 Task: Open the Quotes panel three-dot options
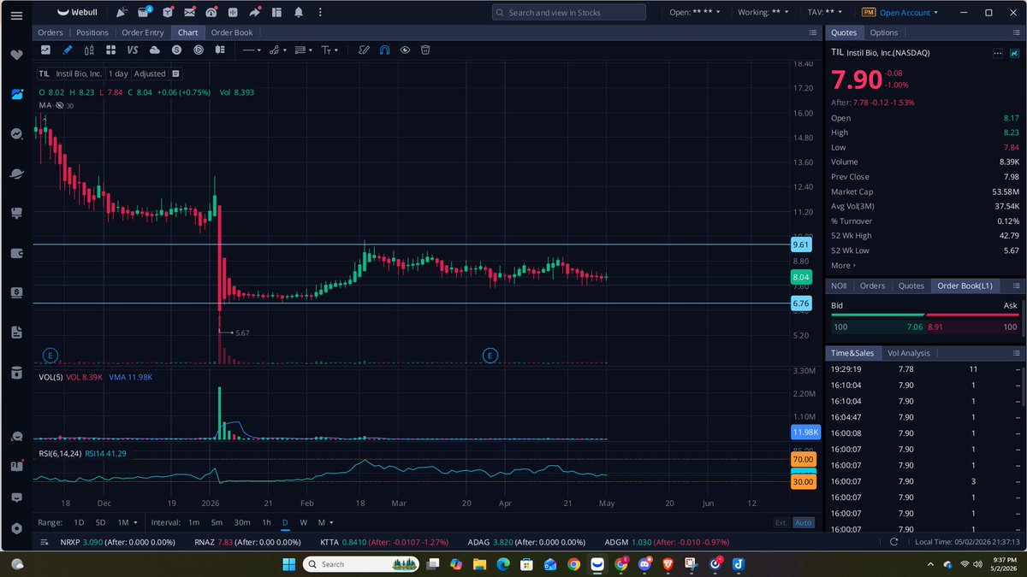pyautogui.click(x=998, y=53)
